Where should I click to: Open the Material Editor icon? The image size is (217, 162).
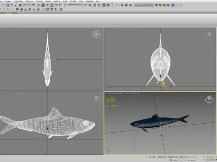(117, 5)
